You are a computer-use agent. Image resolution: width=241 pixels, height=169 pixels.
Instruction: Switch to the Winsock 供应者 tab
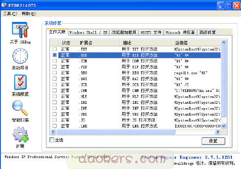[181, 32]
